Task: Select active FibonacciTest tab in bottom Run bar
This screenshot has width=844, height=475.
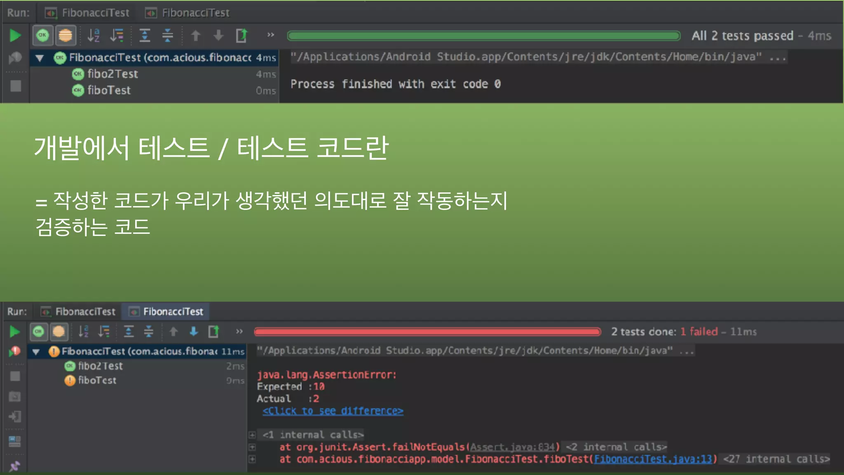Action: click(x=166, y=311)
